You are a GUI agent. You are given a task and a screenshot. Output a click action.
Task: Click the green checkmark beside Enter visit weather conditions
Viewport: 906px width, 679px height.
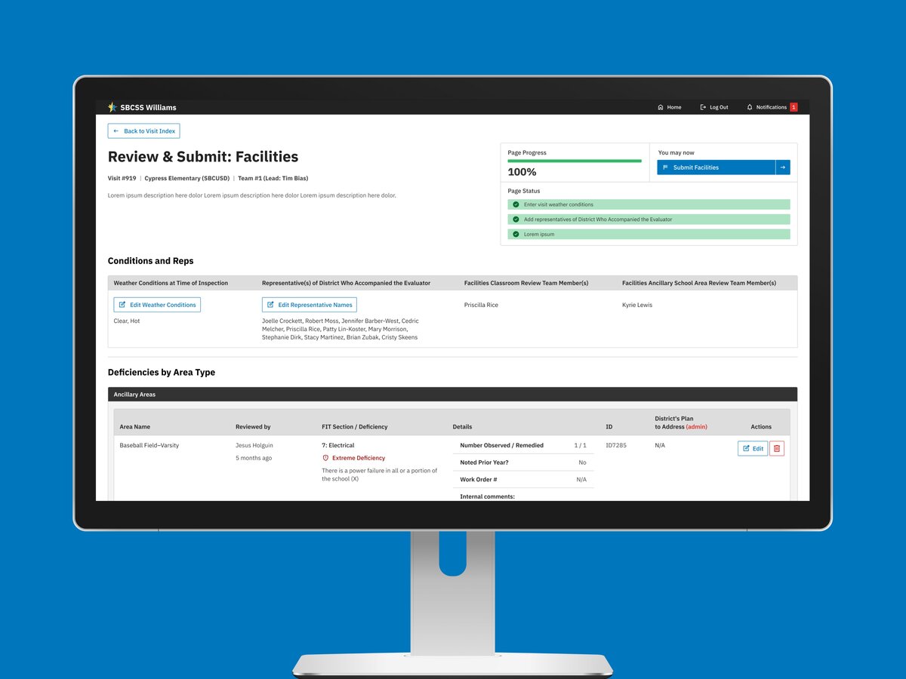tap(516, 204)
